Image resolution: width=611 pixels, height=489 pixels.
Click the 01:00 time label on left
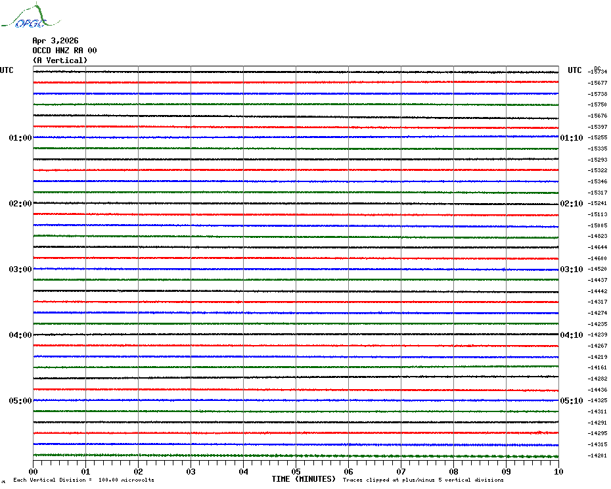point(20,138)
